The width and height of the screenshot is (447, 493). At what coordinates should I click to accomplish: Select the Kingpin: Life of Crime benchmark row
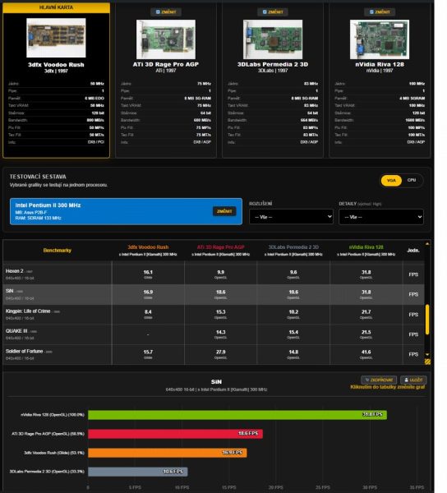pyautogui.click(x=214, y=315)
